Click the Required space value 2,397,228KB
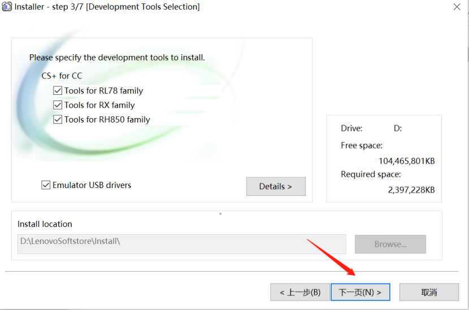Viewport: 469px width, 310px height. point(411,190)
